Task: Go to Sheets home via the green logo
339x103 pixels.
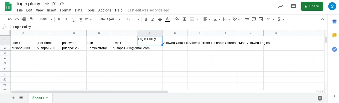Action: (8, 6)
